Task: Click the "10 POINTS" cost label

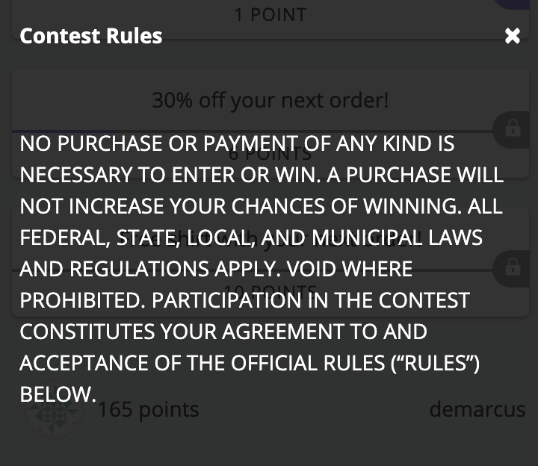Action: pos(270,291)
